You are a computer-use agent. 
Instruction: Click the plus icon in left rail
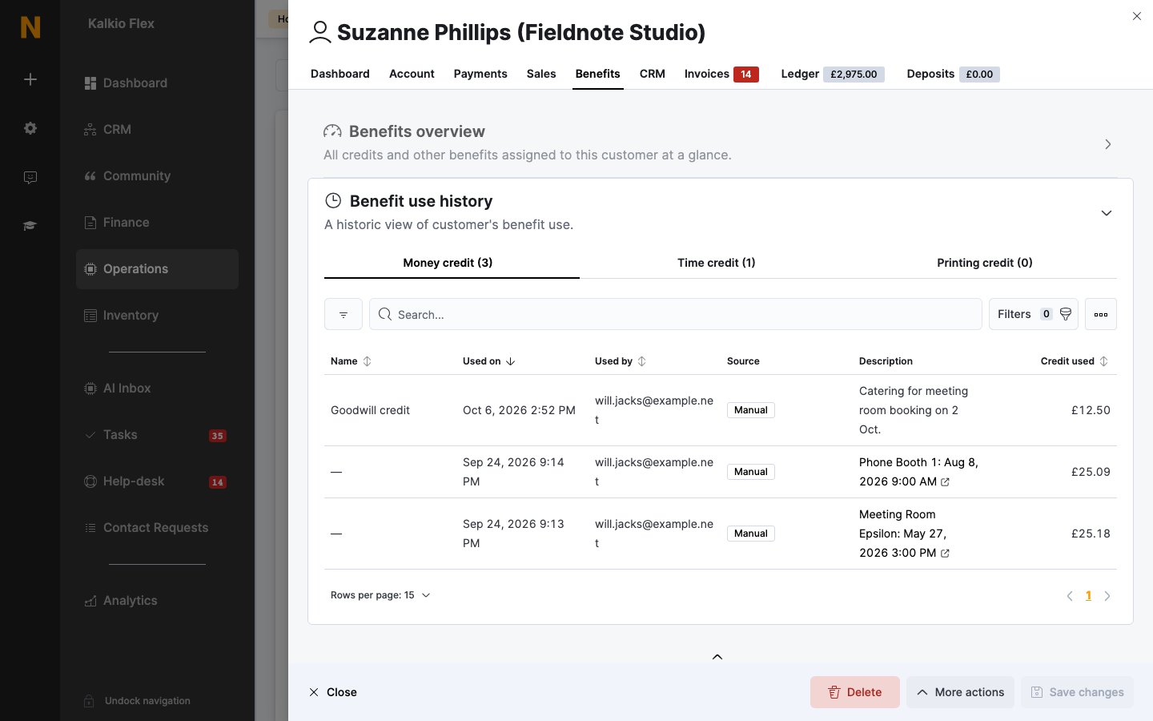pos(30,79)
